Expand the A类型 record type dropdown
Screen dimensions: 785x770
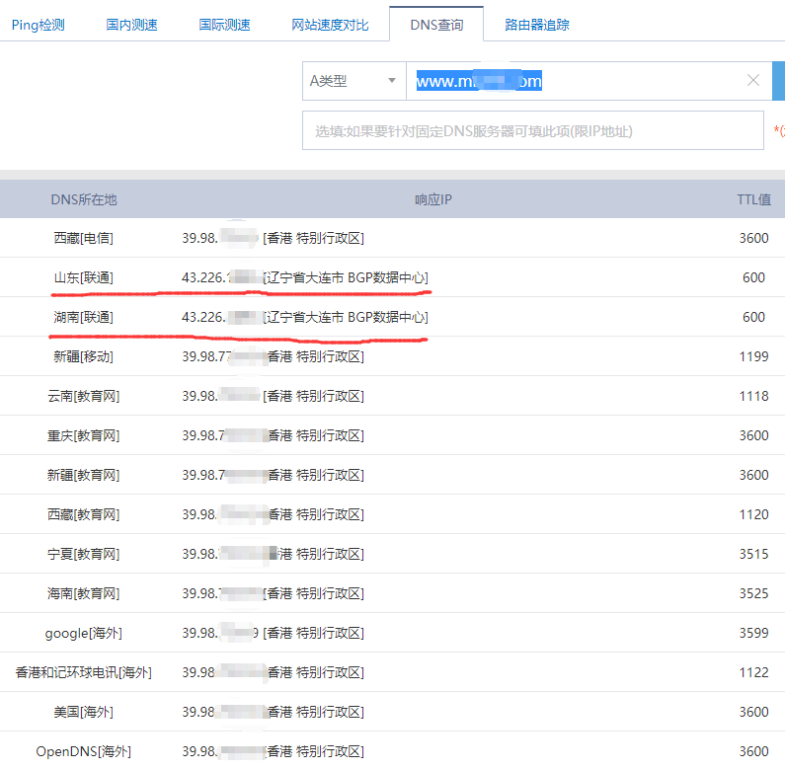[x=353, y=81]
